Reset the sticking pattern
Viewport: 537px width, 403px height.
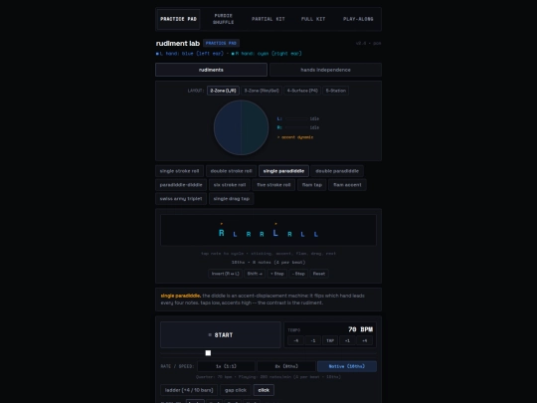(x=319, y=274)
